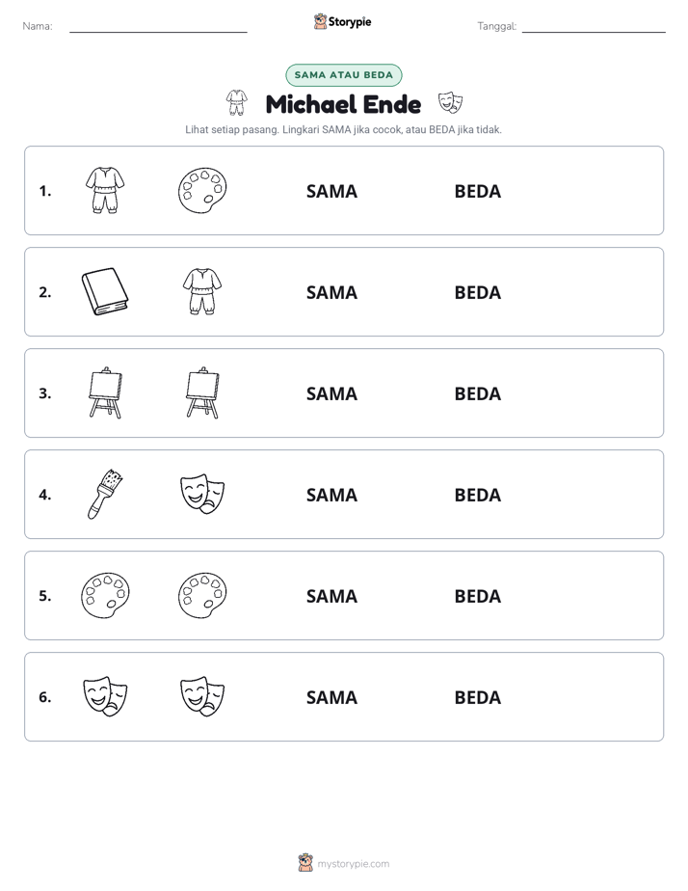688x891 pixels.
Task: Click the SAMA ATAU BEDA badge
Action: pos(343,75)
